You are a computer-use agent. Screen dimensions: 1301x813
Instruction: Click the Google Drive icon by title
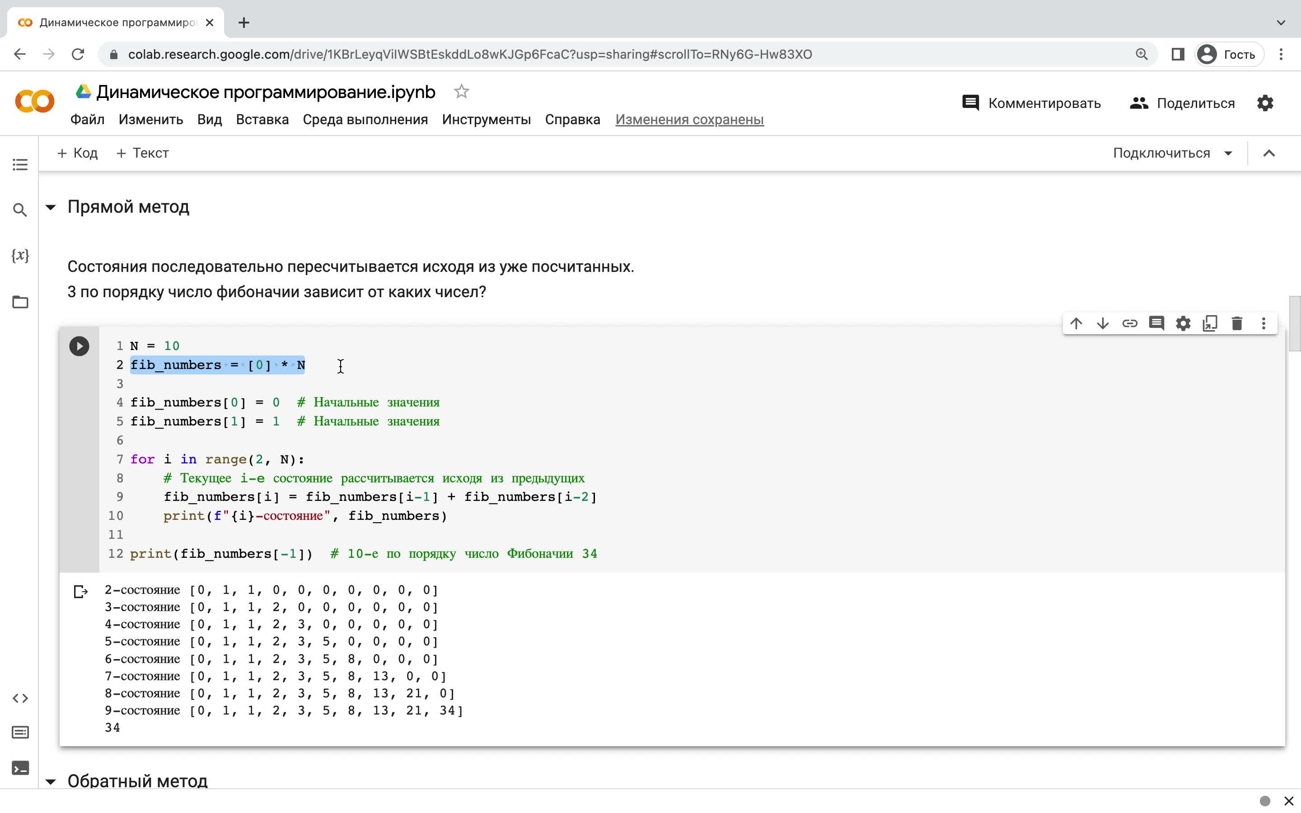(83, 91)
